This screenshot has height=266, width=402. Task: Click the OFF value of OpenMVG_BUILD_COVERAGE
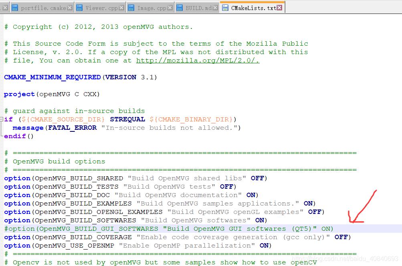point(341,237)
